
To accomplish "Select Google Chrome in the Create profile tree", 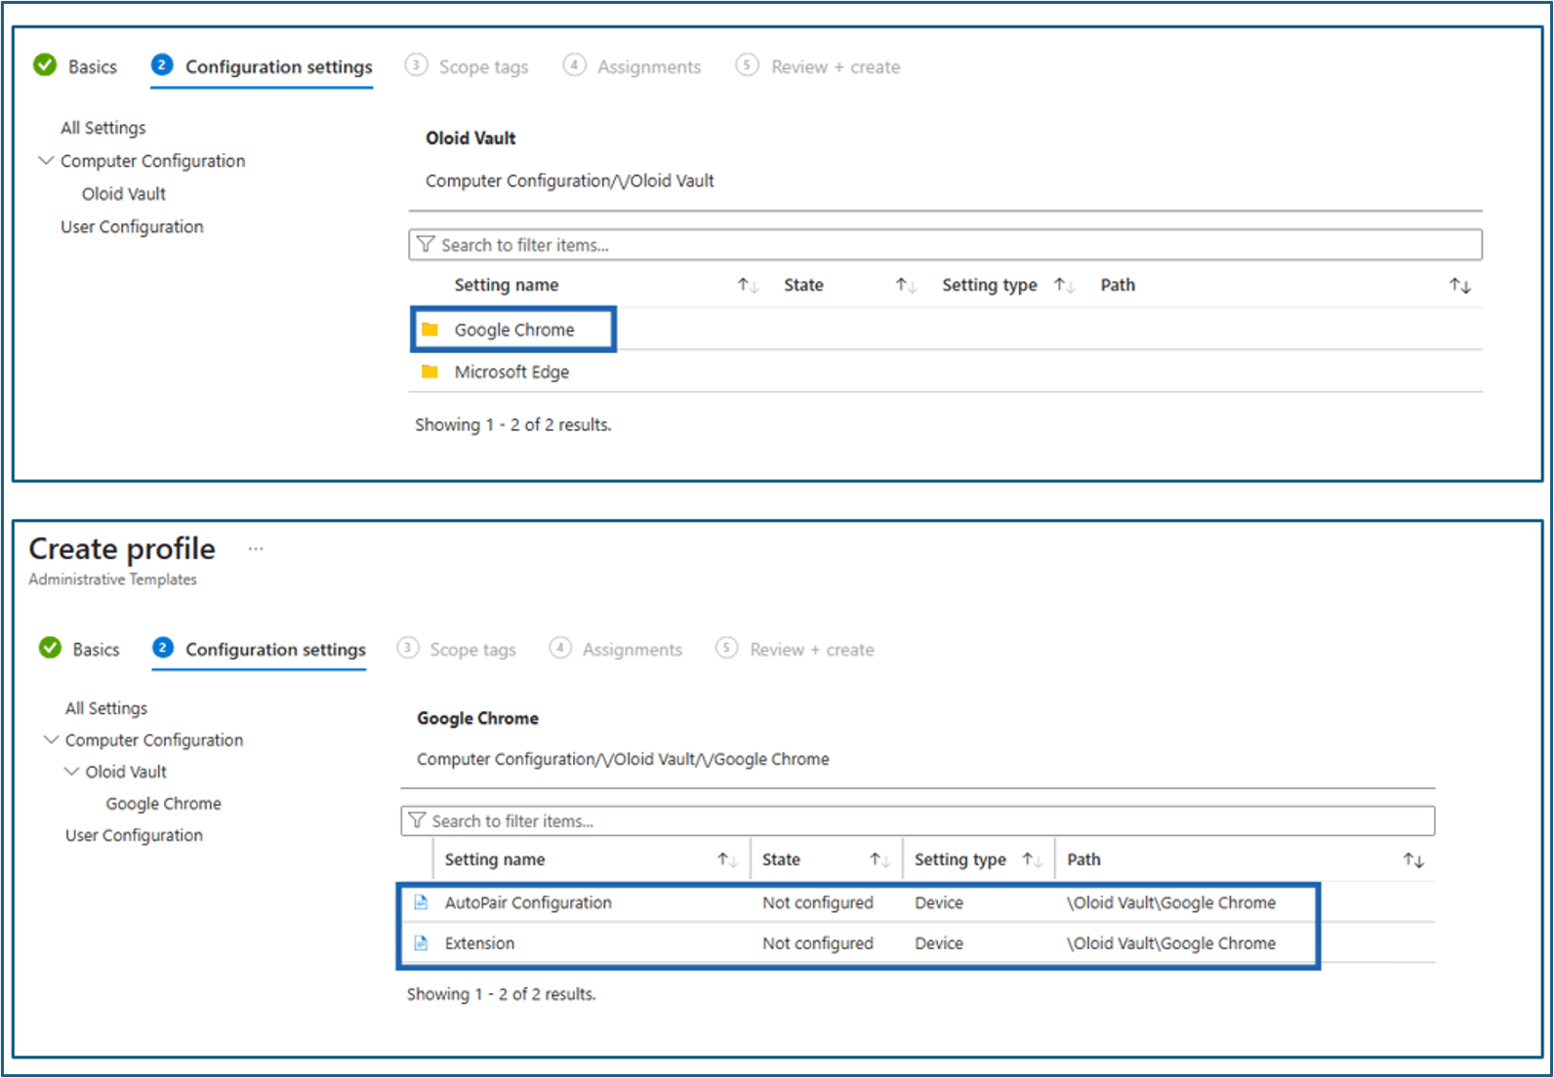I will point(164,803).
